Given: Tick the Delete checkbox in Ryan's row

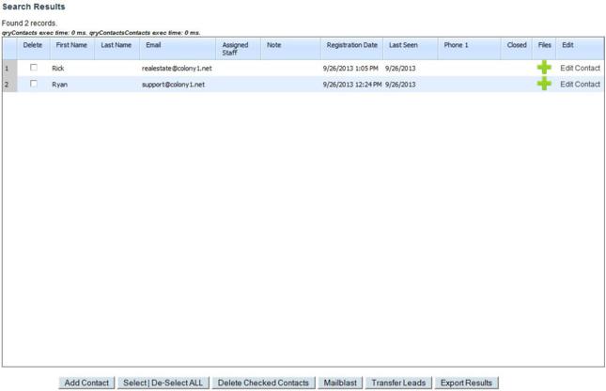Looking at the screenshot, I should point(34,84).
